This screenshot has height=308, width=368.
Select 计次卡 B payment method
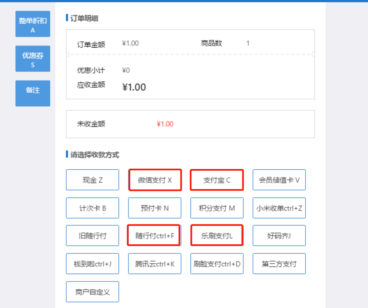pyautogui.click(x=93, y=208)
